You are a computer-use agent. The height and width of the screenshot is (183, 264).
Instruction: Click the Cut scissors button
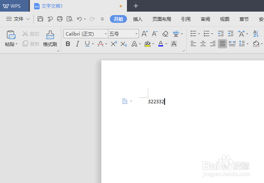pos(31,34)
